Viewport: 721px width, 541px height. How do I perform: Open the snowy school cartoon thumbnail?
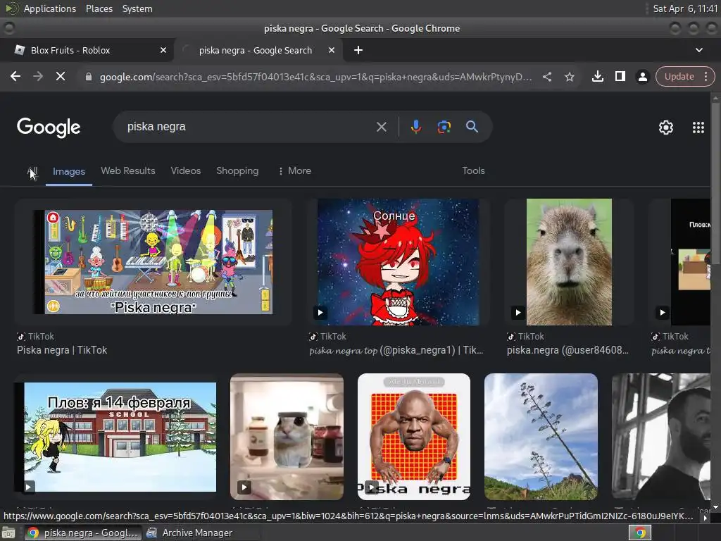pyautogui.click(x=115, y=437)
